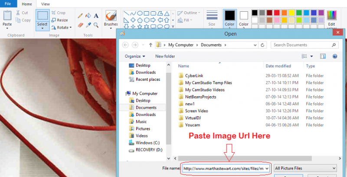Image resolution: width=347 pixels, height=177 pixels.
Task: Expand the address bar path dropdown
Action: pyautogui.click(x=255, y=45)
